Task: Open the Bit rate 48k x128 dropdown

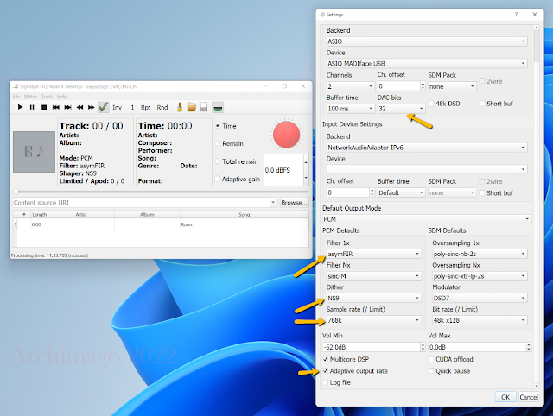Action: pyautogui.click(x=480, y=320)
